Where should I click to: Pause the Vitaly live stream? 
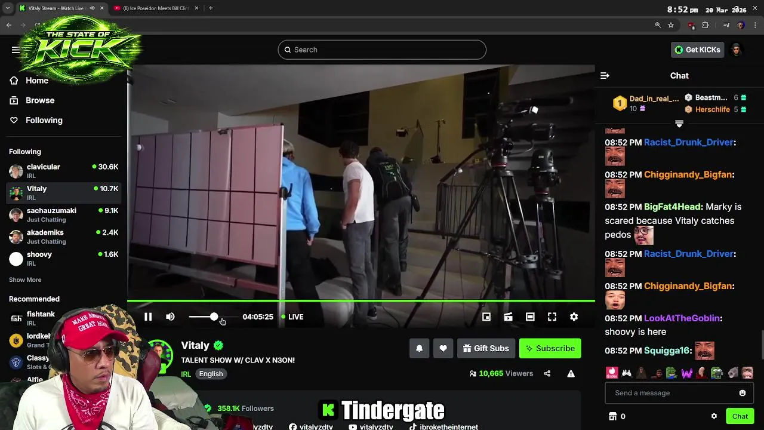[148, 317]
